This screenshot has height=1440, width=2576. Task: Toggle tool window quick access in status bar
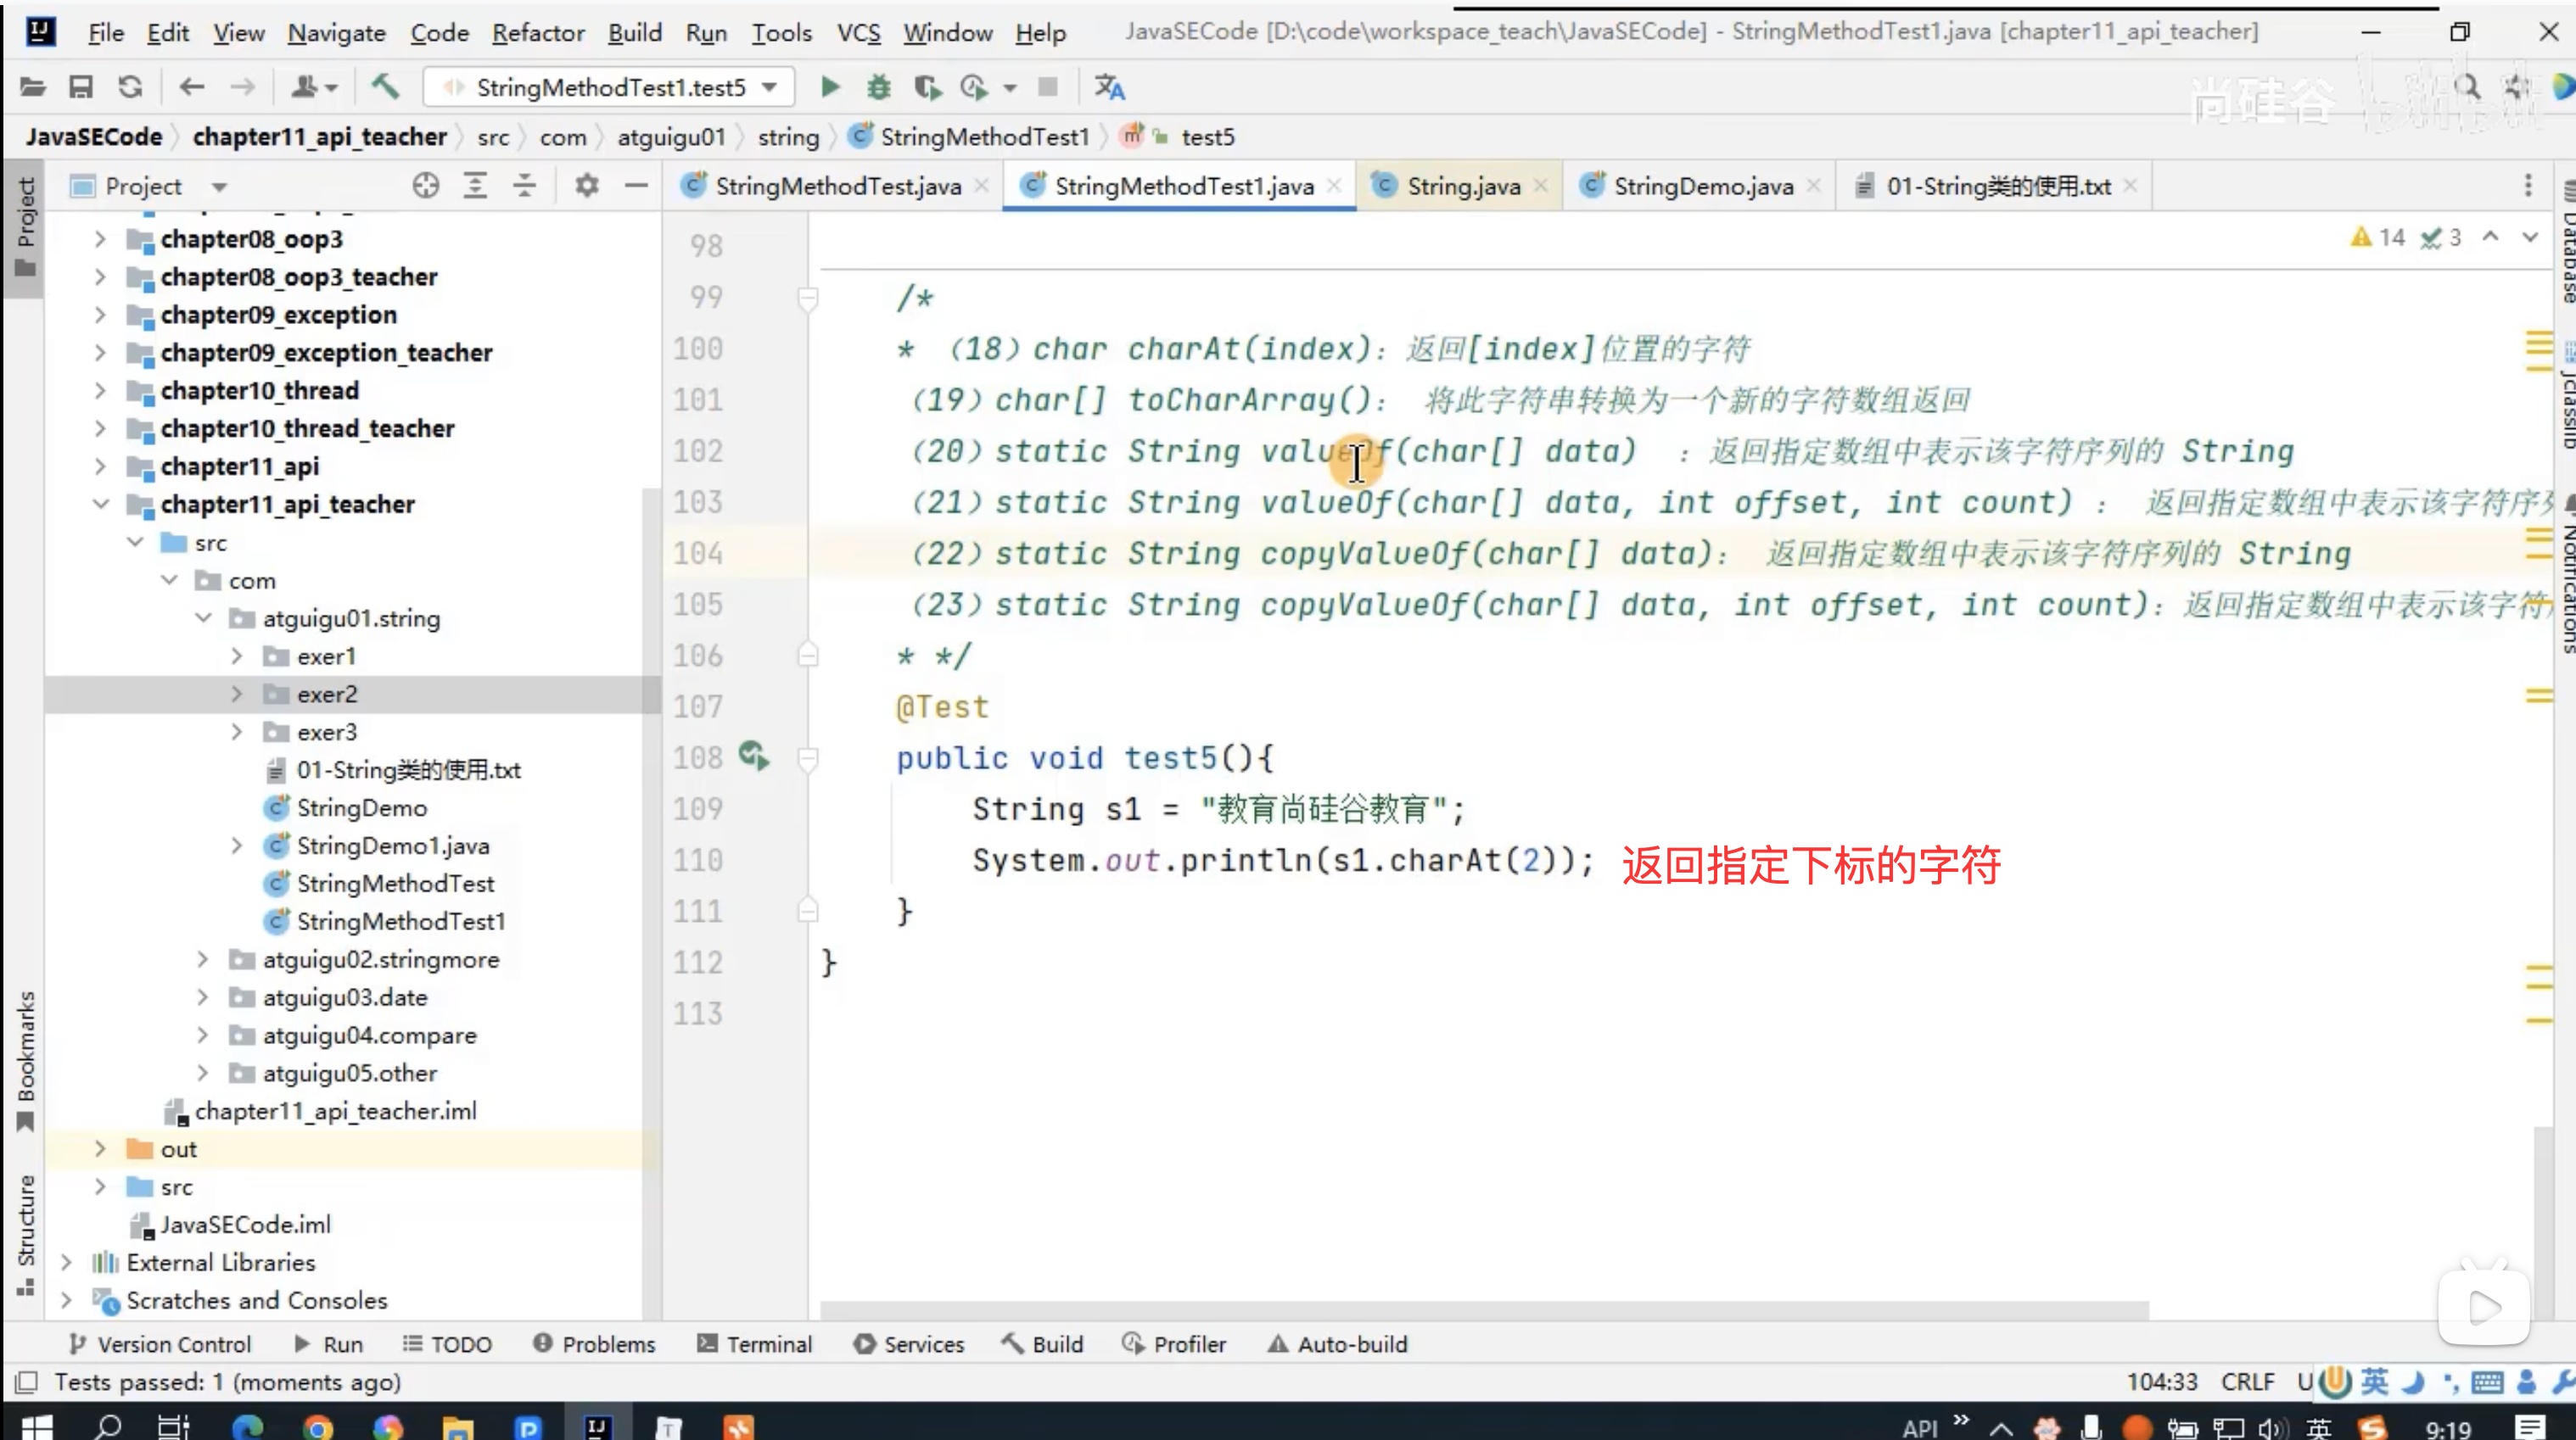click(27, 1382)
